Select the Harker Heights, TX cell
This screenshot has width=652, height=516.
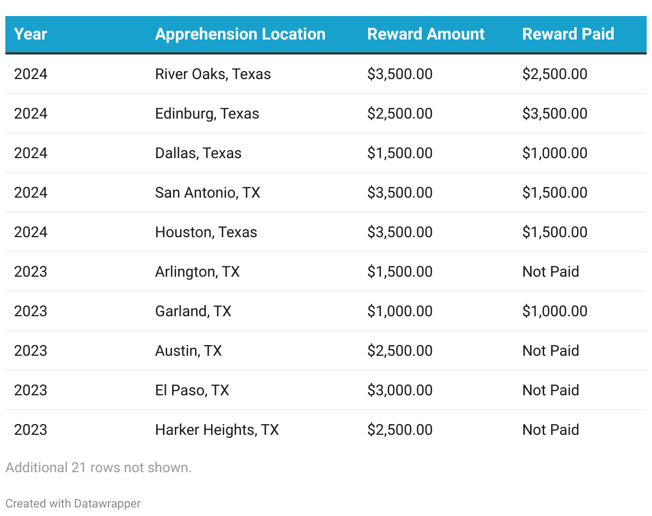[x=217, y=429]
